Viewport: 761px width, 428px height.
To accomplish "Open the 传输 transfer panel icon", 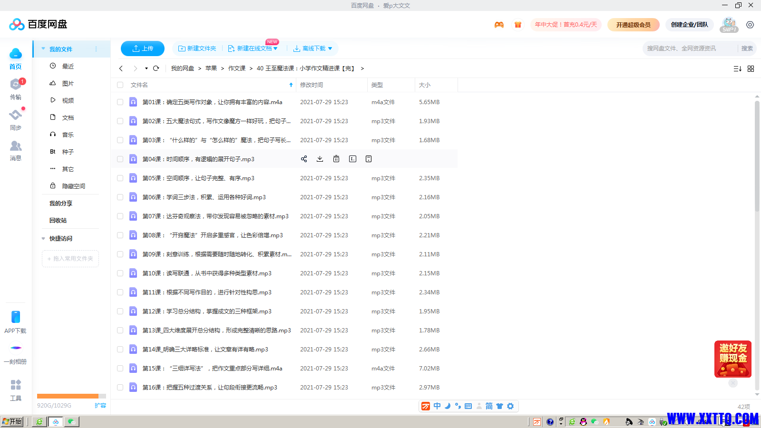I will coord(16,84).
